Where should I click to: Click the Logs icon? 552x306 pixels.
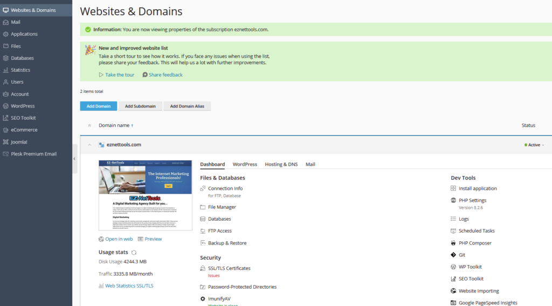[x=453, y=219]
